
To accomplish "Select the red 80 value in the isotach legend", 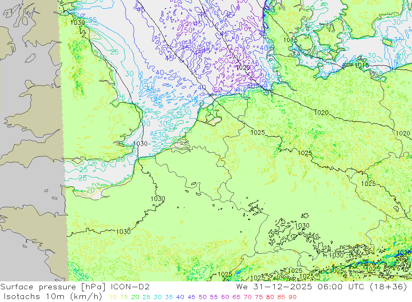I will coord(270,297).
